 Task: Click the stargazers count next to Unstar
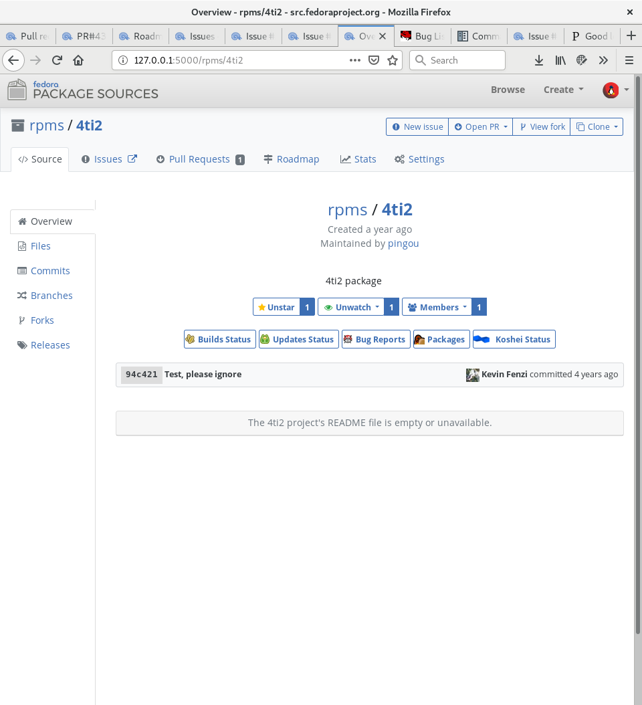click(308, 307)
